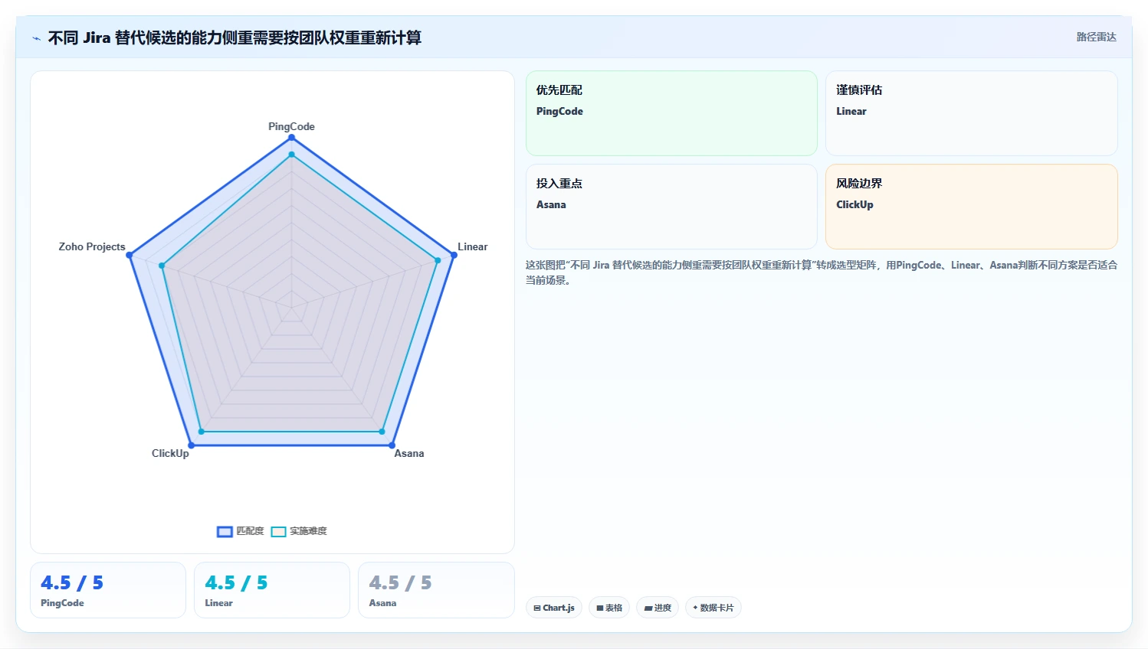Click the outer blue point at Zoho Projects

130,255
